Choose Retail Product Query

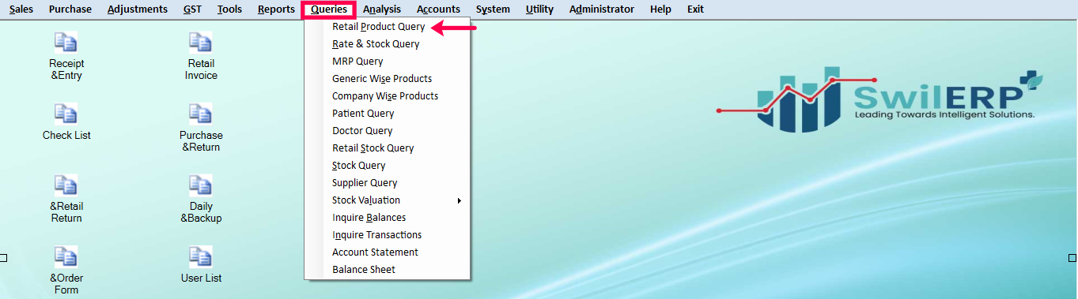click(x=388, y=27)
